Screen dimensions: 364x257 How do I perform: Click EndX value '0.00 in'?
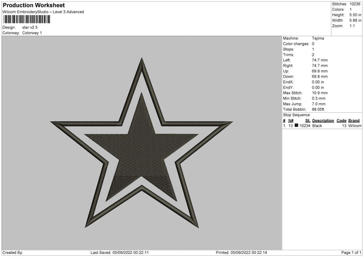318,82
